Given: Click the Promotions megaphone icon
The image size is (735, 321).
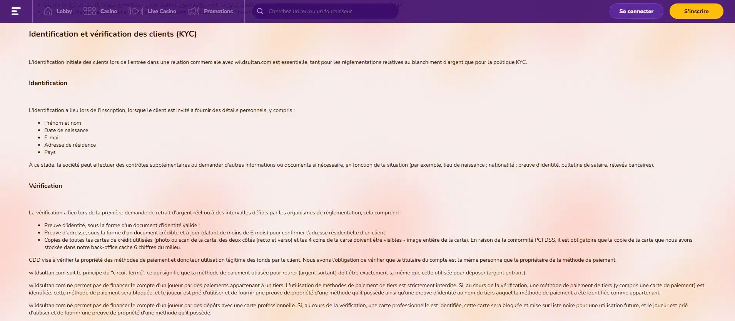Looking at the screenshot, I should [194, 11].
